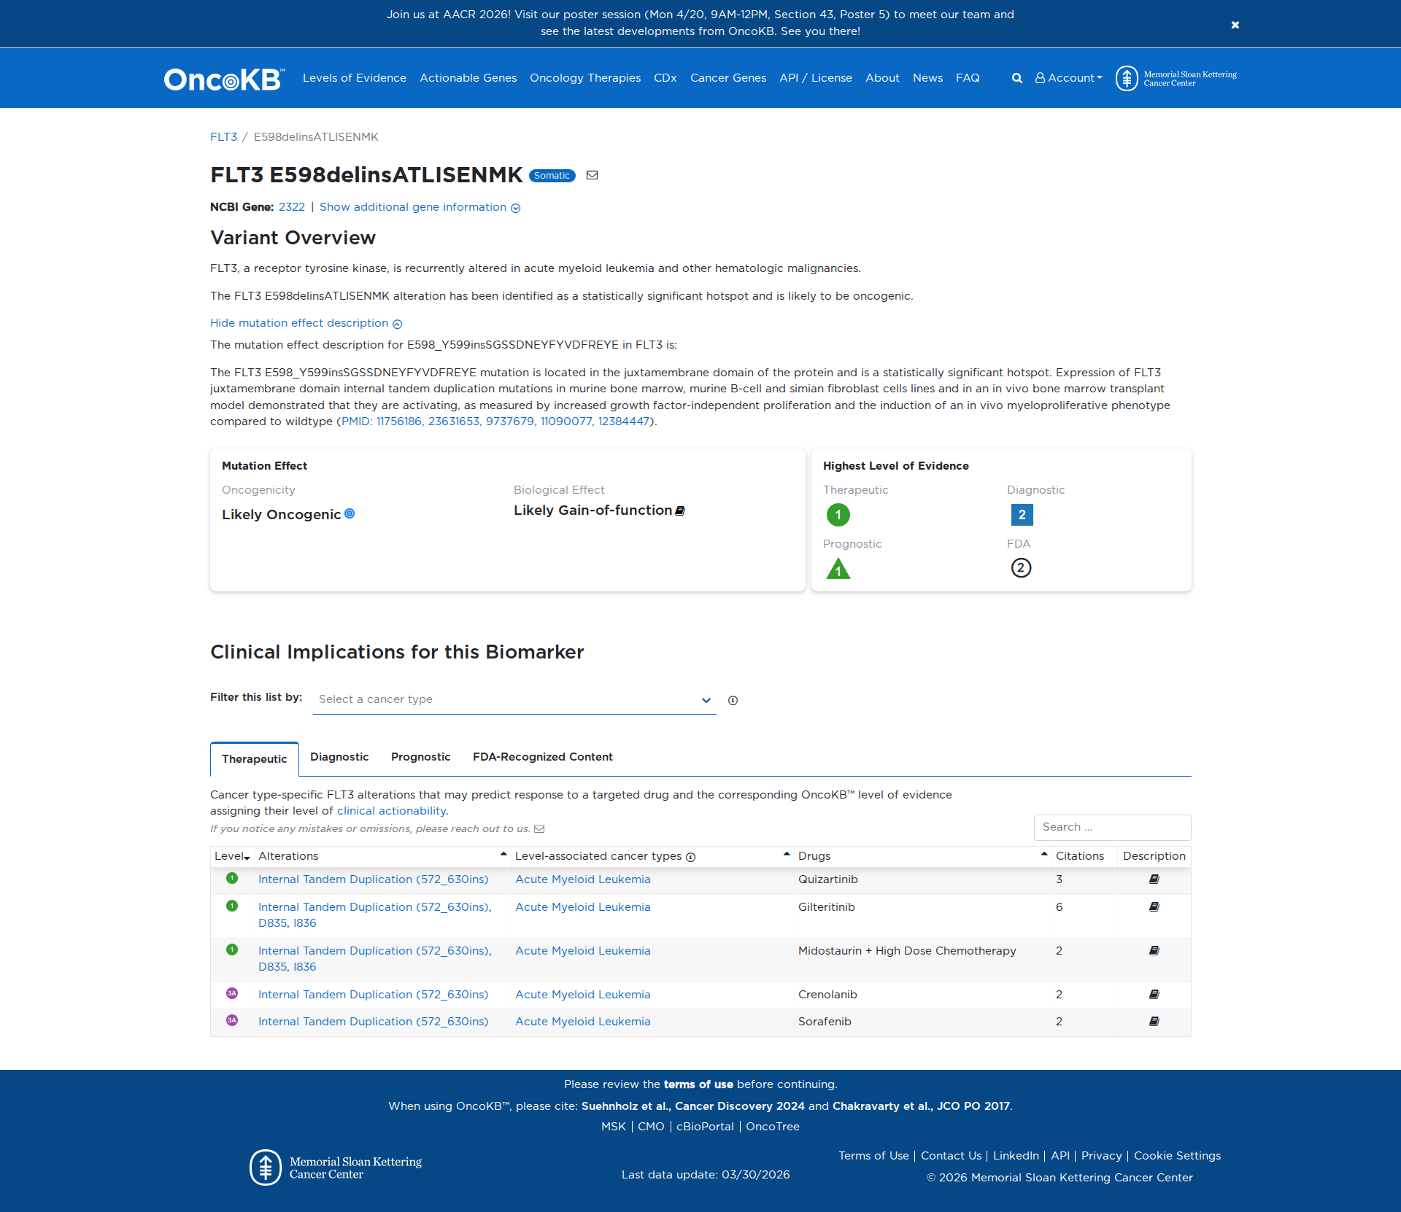Open Suehnholz et al. Cancer Discovery citation
Screen dimensions: 1401x1212
point(693,1106)
